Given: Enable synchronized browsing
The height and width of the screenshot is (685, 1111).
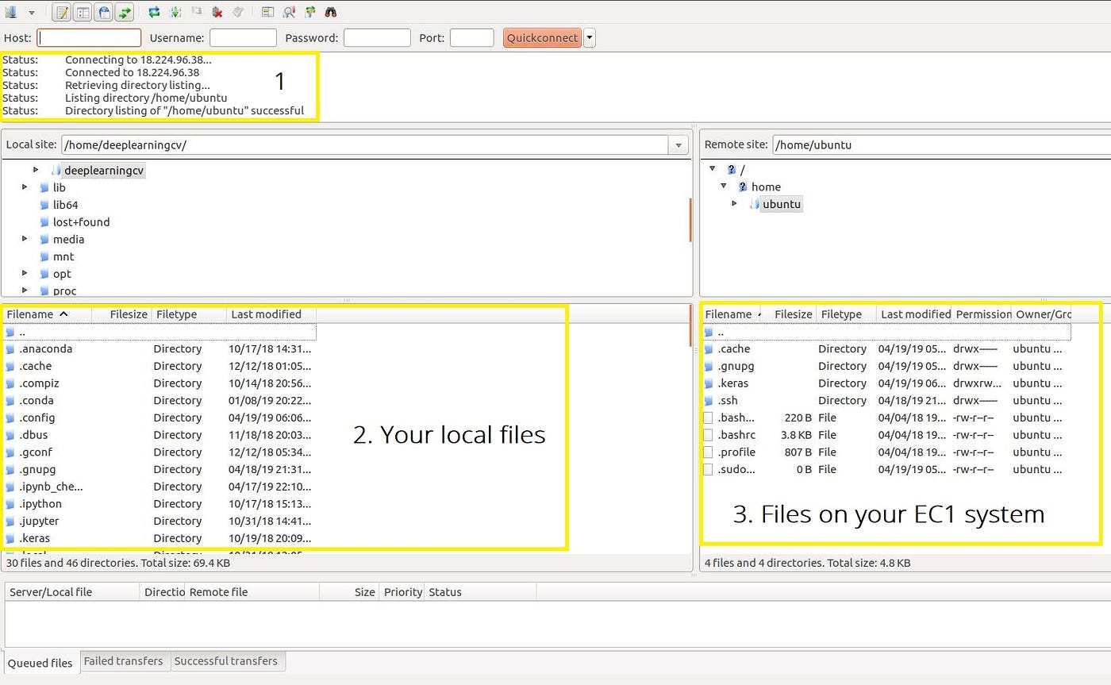Looking at the screenshot, I should [x=310, y=11].
